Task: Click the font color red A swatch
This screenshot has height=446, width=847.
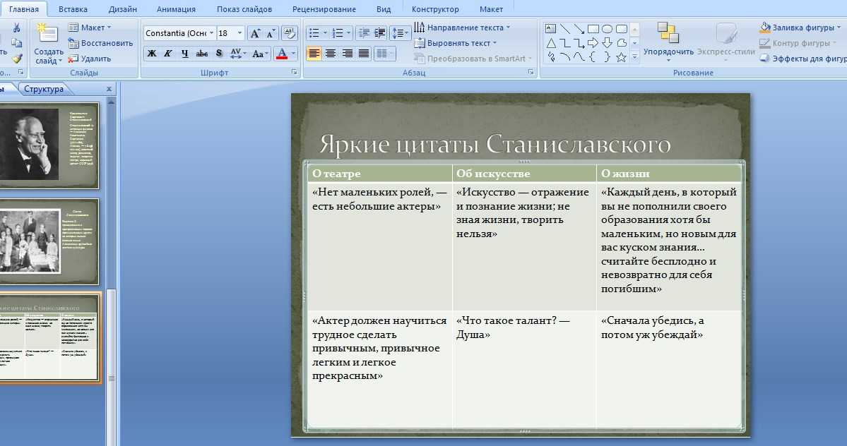Action: click(282, 54)
